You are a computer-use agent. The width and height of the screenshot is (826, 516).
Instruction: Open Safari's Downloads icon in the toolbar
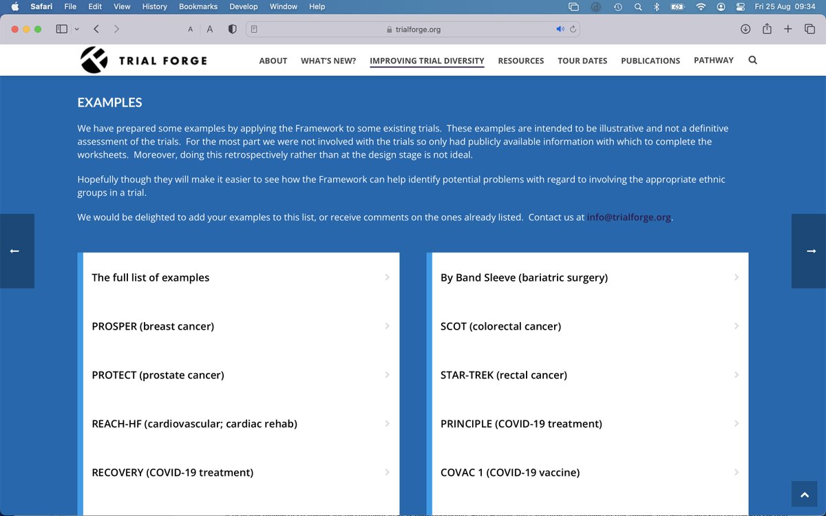pos(745,29)
